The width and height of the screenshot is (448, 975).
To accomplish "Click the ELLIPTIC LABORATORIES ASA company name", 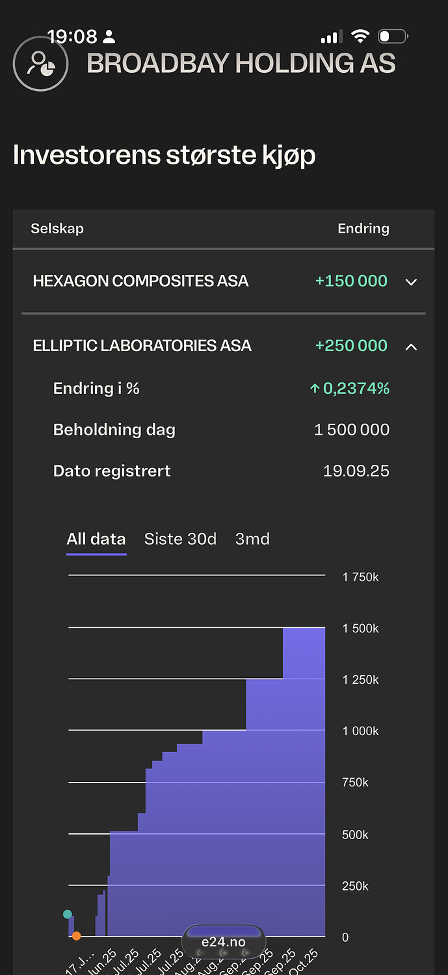I will point(142,346).
